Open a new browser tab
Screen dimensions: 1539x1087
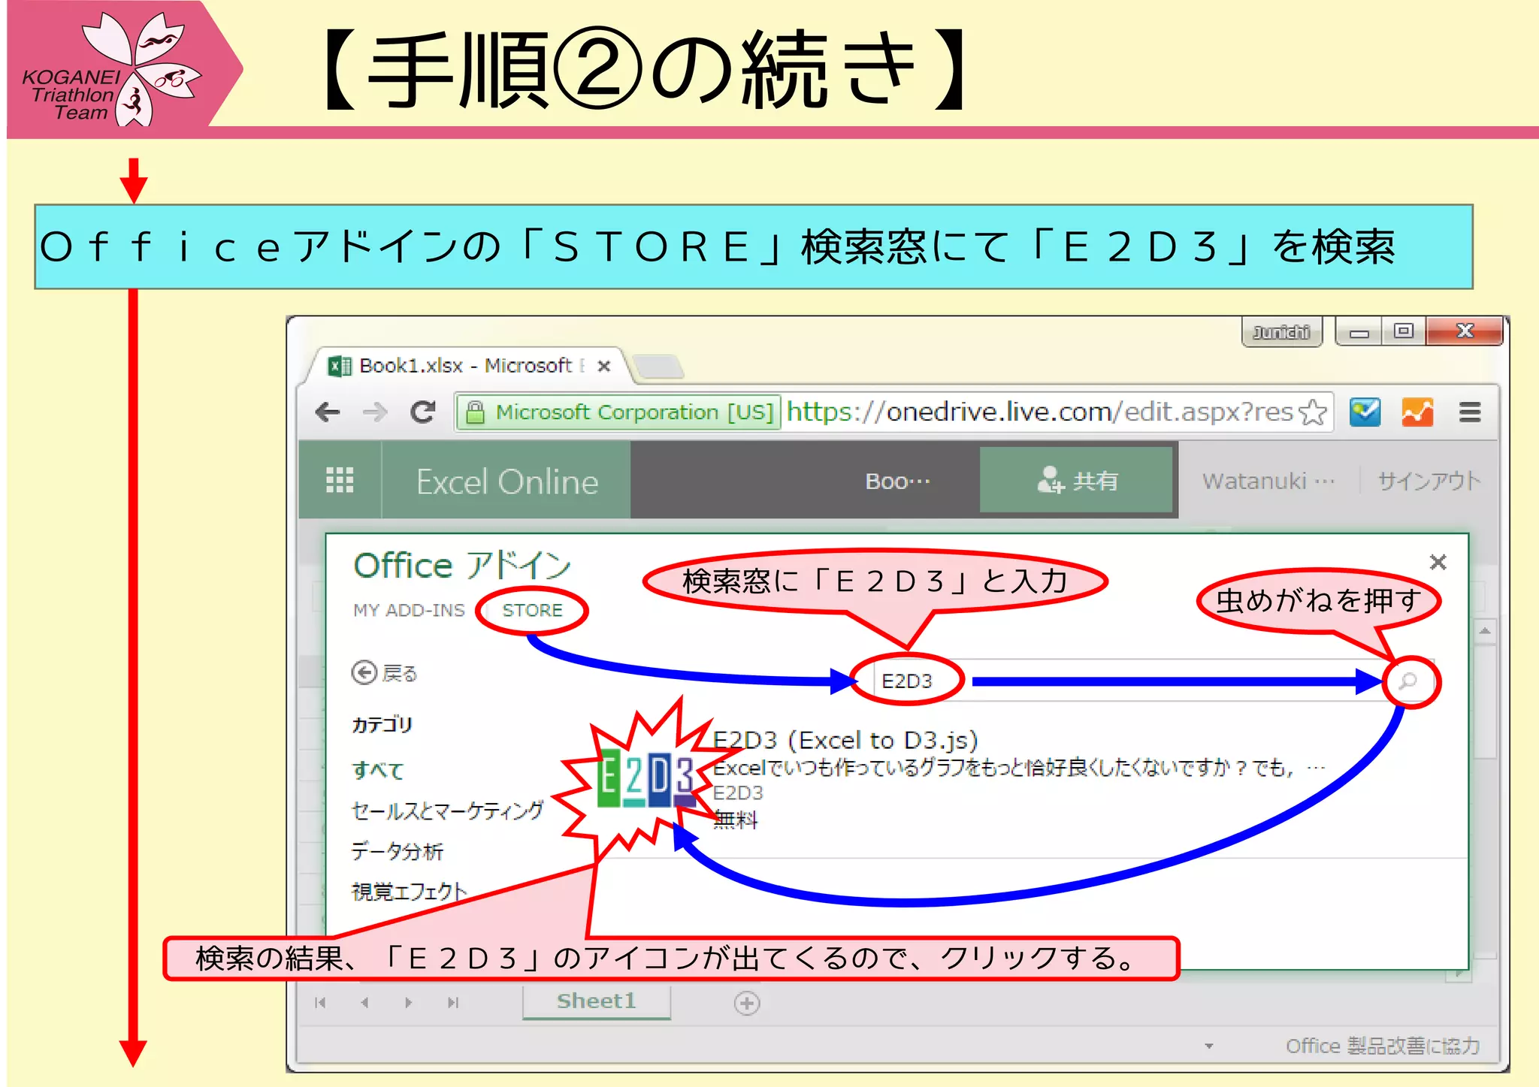pyautogui.click(x=658, y=366)
